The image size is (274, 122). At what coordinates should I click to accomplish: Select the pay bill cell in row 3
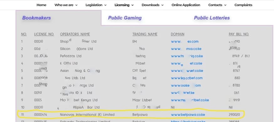click(x=241, y=56)
